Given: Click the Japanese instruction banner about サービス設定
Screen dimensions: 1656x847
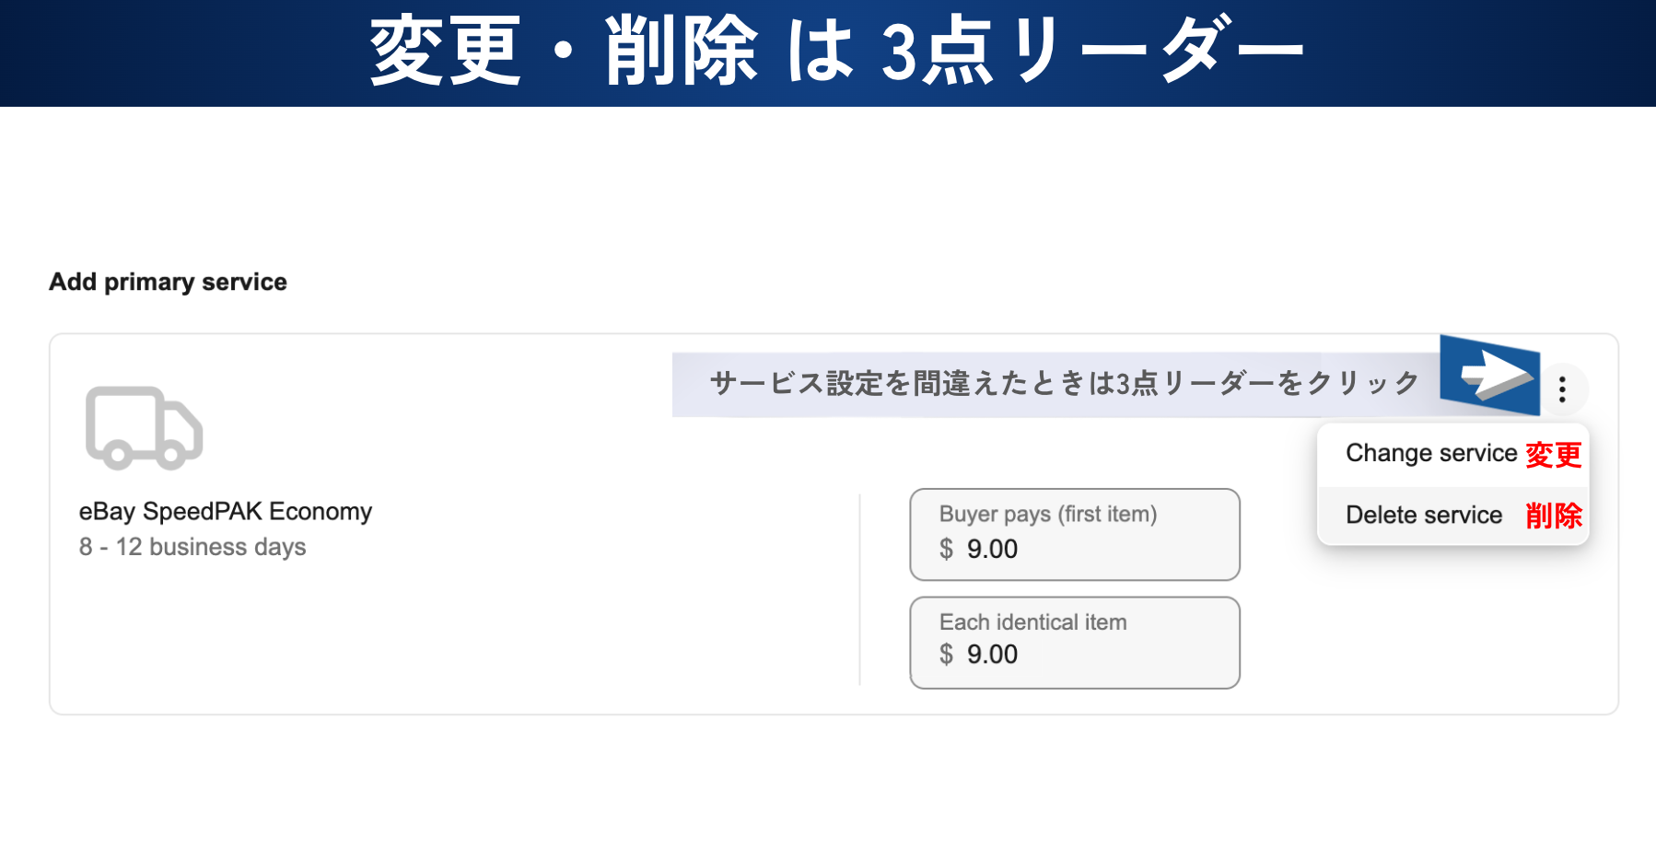Looking at the screenshot, I should pos(1064,384).
